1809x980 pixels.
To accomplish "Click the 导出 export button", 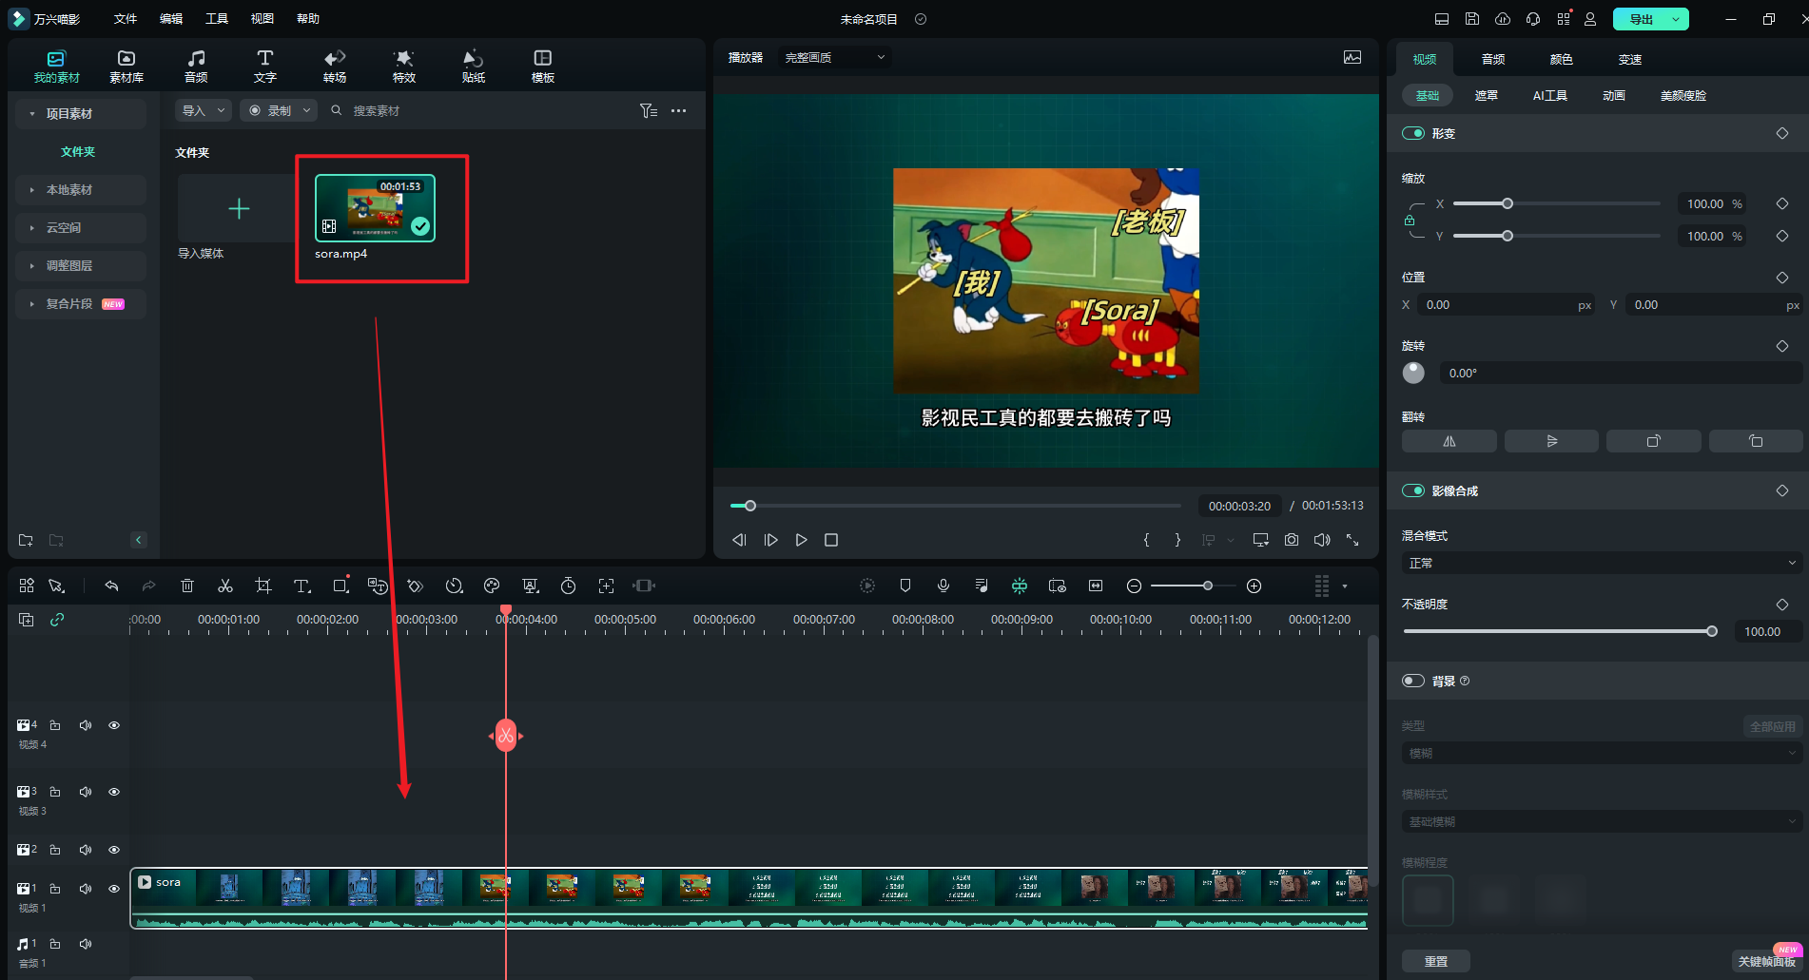I will (1641, 19).
